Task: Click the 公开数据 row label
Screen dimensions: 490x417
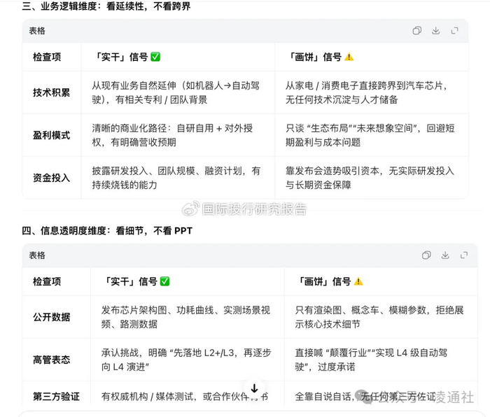Action: point(52,317)
